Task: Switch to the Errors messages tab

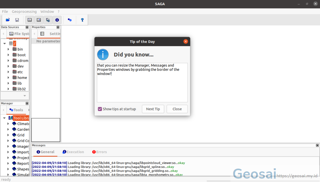Action: point(99,152)
